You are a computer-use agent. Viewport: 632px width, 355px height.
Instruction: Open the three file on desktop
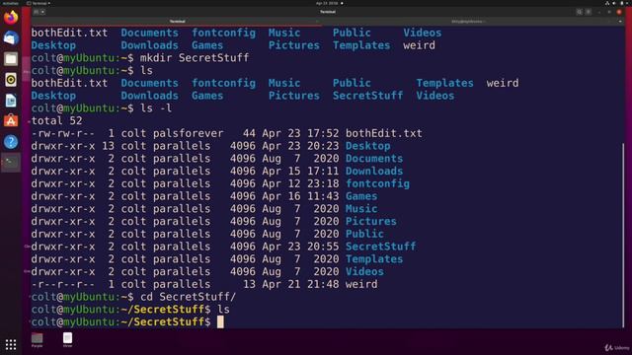pos(68,339)
